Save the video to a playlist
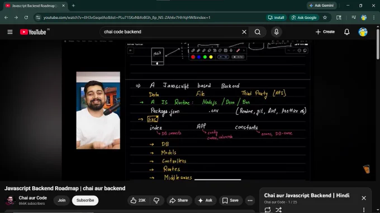Image resolution: width=380 pixels, height=213 pixels. 230,200
